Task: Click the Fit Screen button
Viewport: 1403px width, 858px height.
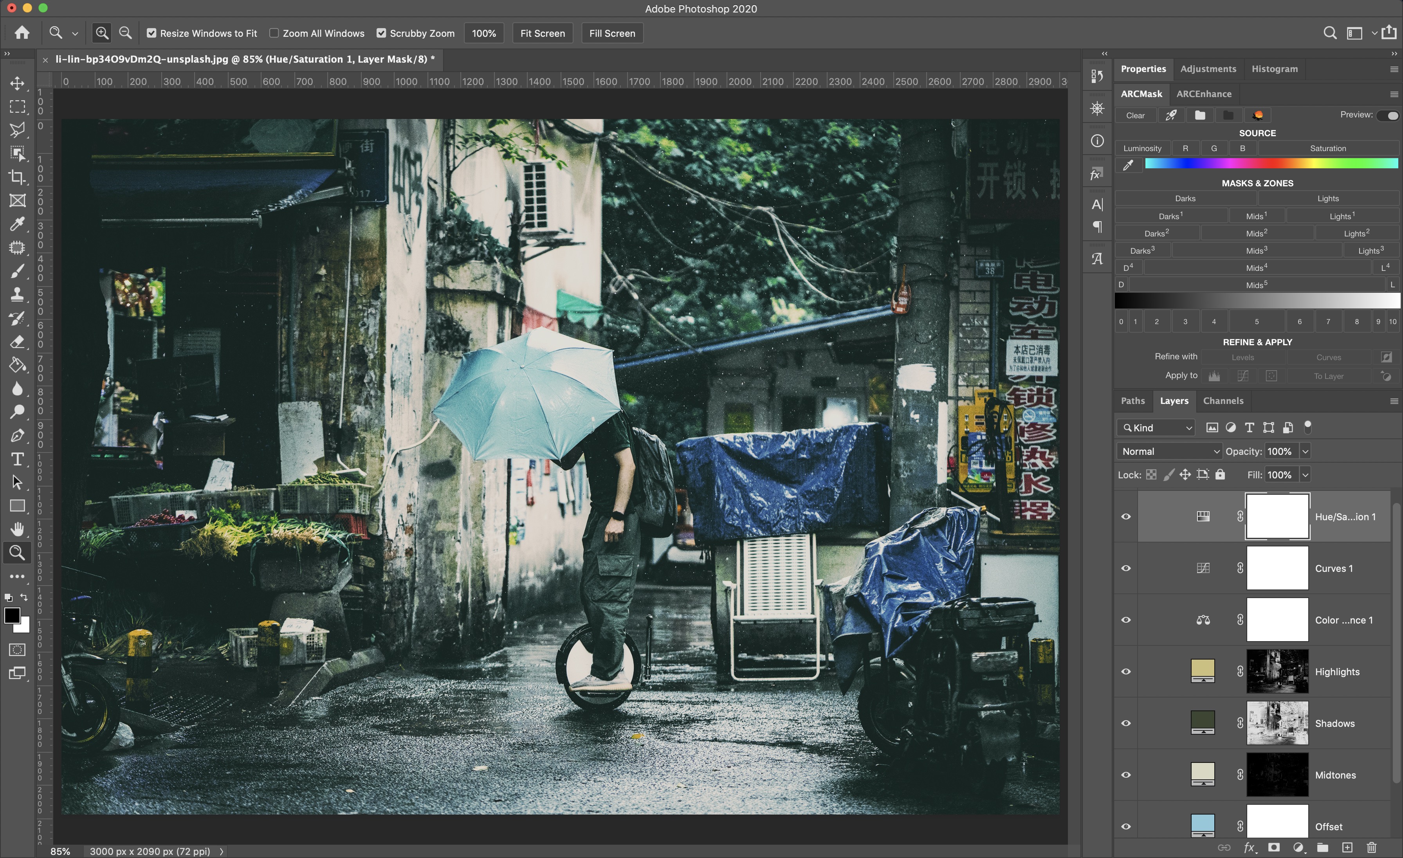Action: pos(542,33)
